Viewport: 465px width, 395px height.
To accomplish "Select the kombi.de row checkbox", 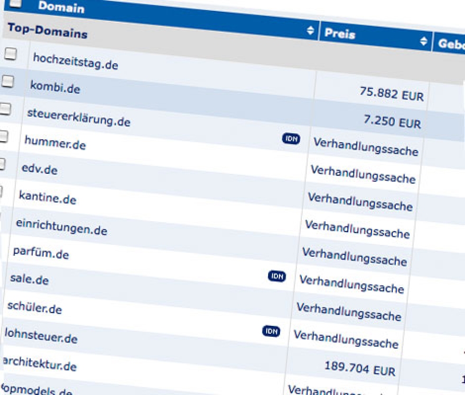I will tap(7, 81).
